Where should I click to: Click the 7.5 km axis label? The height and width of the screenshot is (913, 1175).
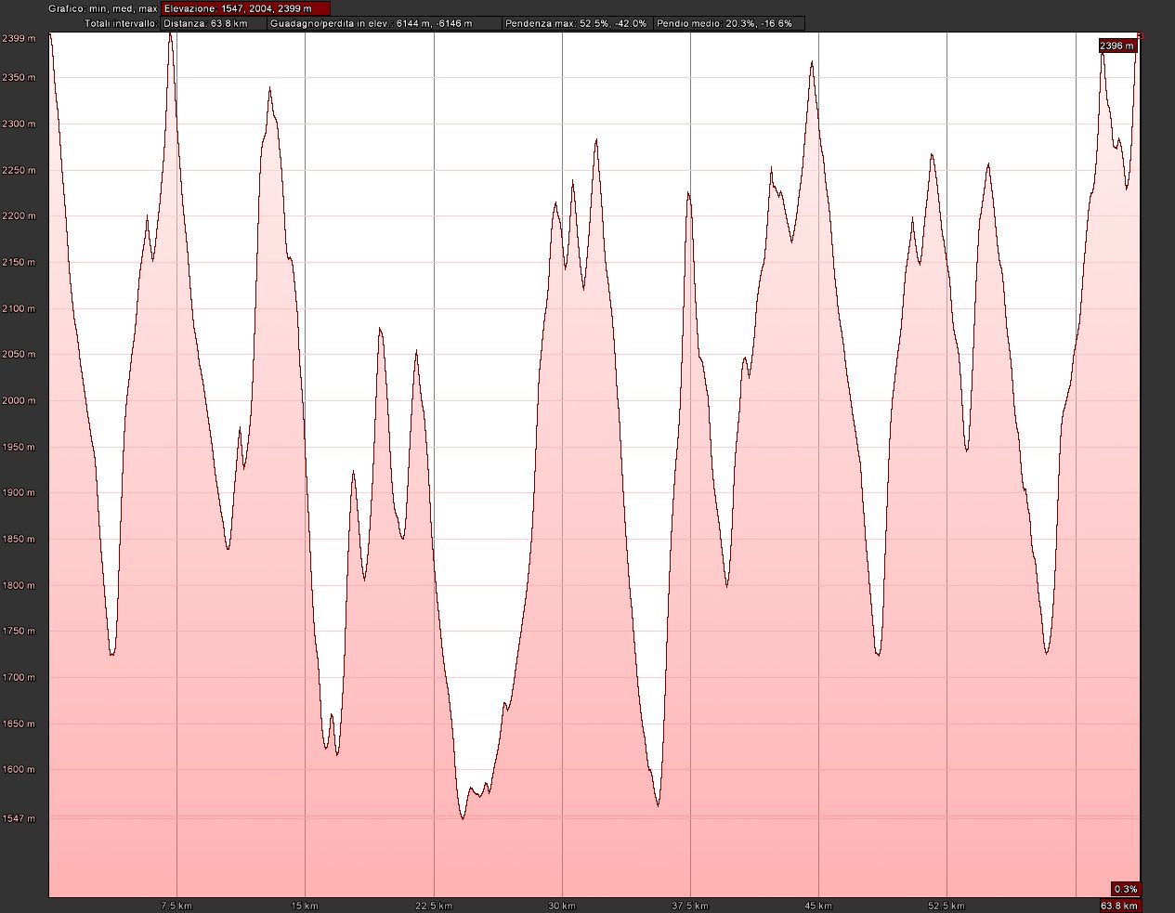point(176,906)
